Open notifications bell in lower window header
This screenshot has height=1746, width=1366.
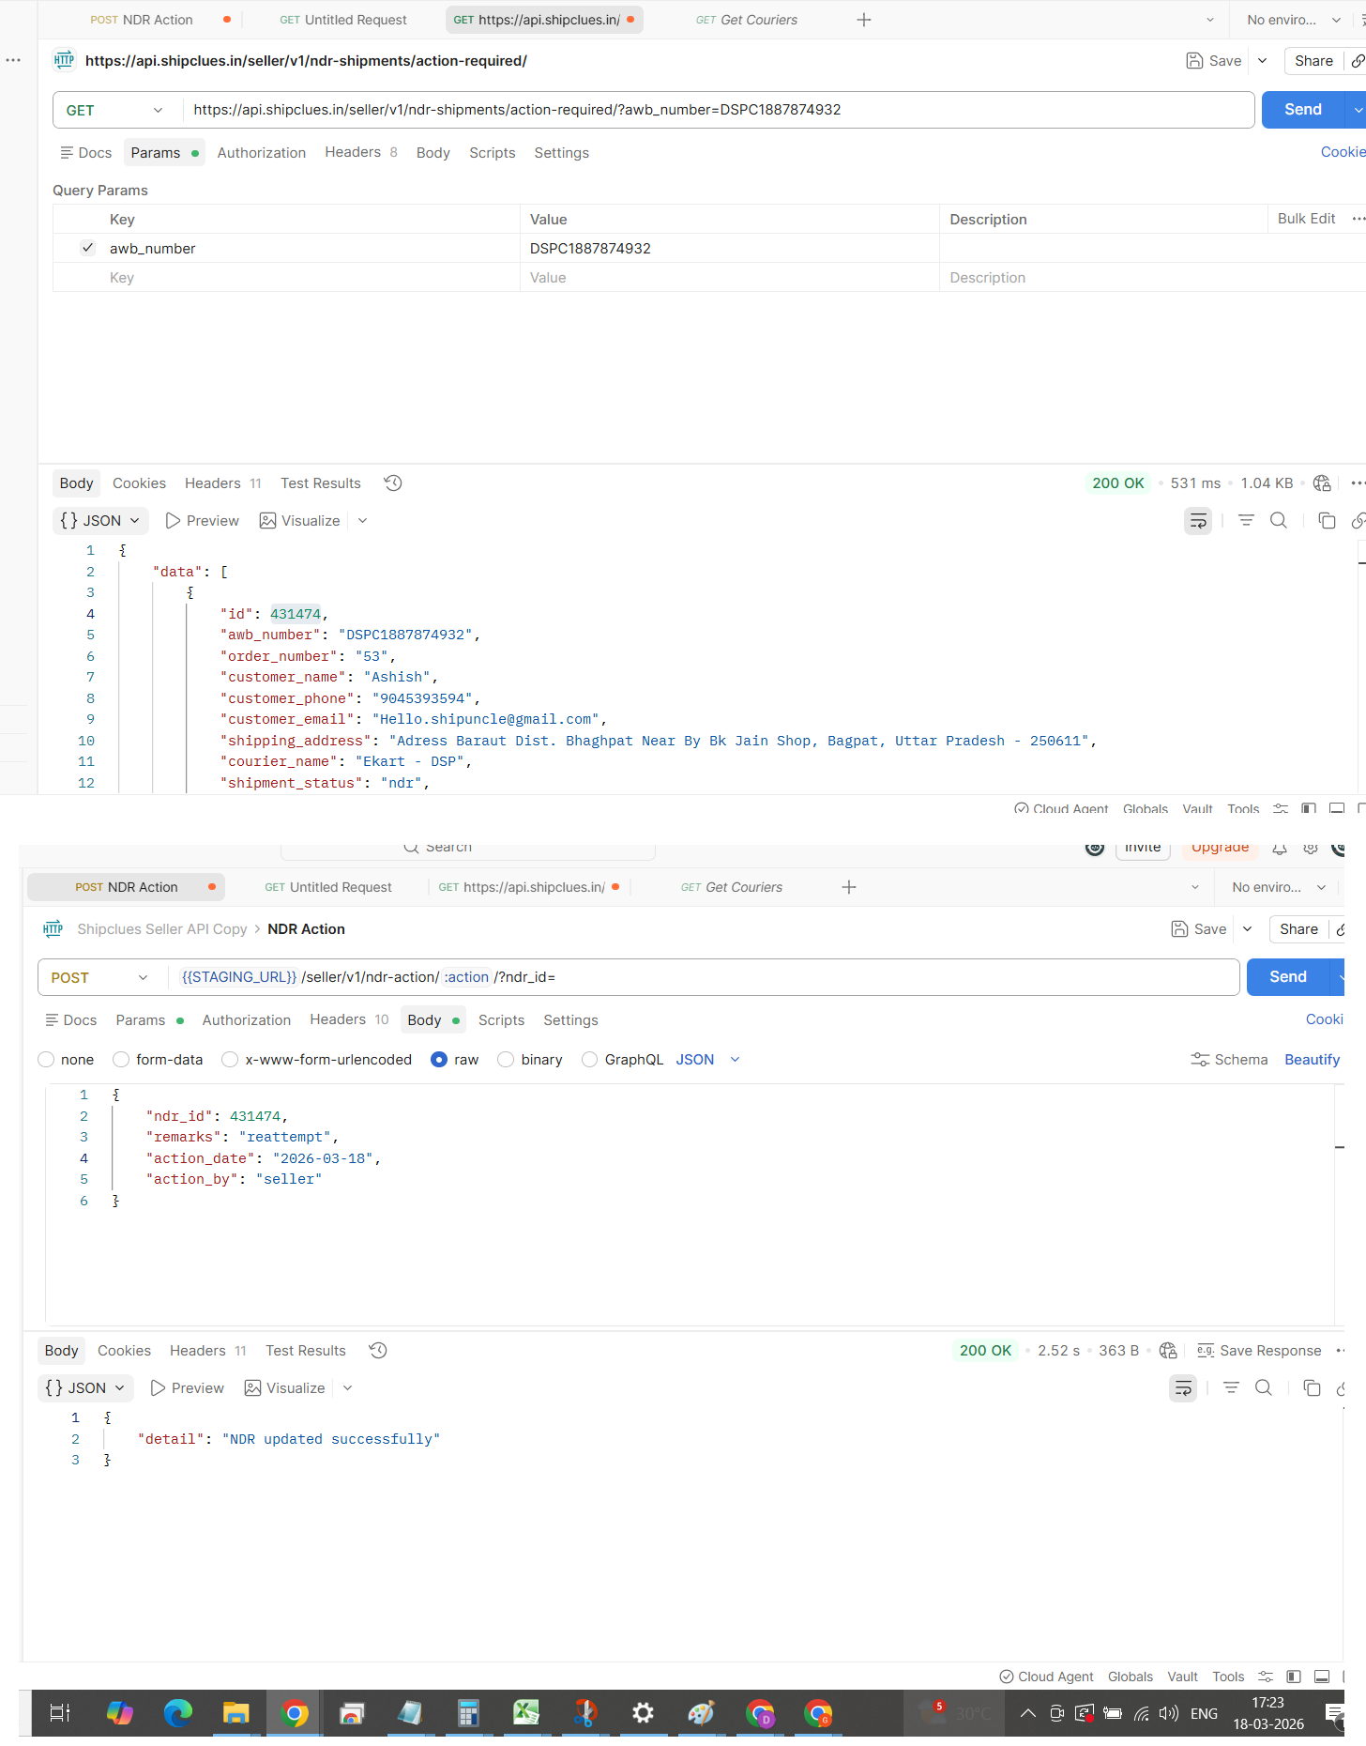[x=1280, y=849]
